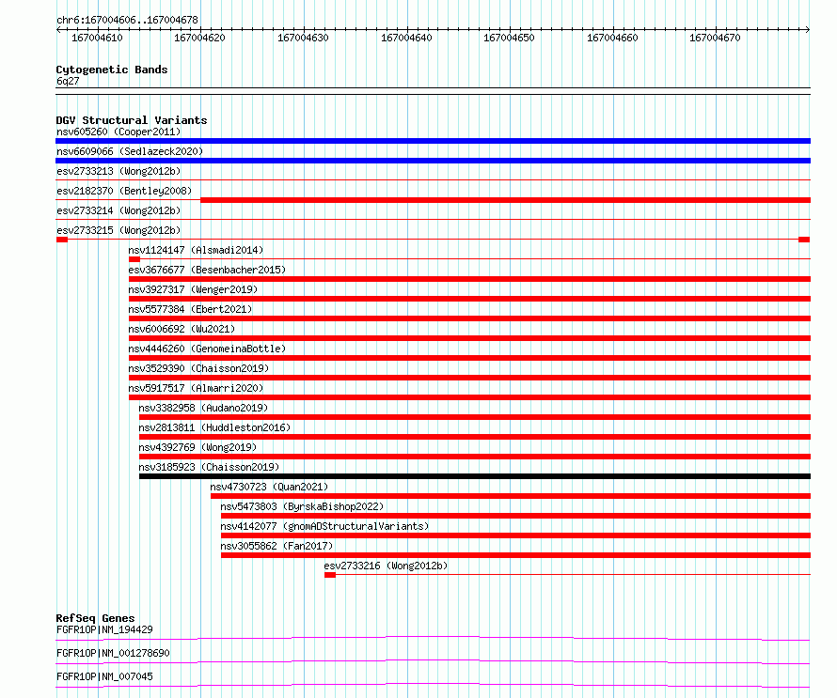Screen dimensions: 837x698
Task: Open the FGFR1OP|NM_194429 gene transcript
Action: point(104,629)
